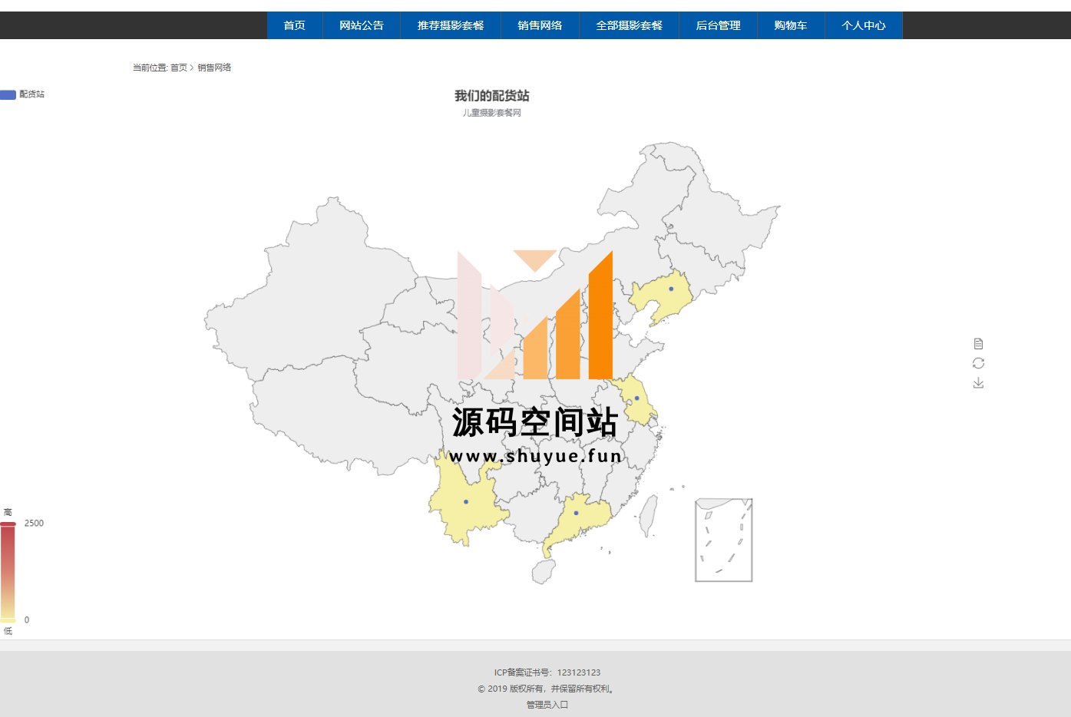1071x717 pixels.
Task: Click the Guangdong province distribution dot
Action: (x=577, y=513)
